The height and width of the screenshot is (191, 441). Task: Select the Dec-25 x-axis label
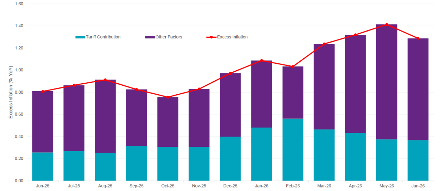pyautogui.click(x=230, y=186)
